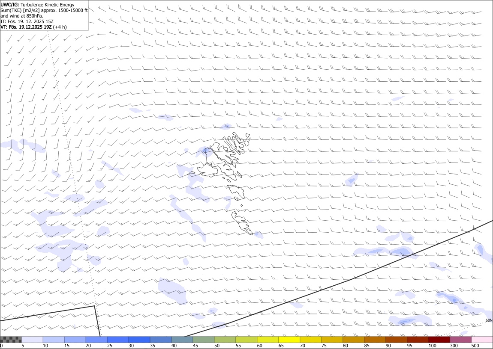
Task: Select the 70-75 legend color swatch
Action: 311,340
